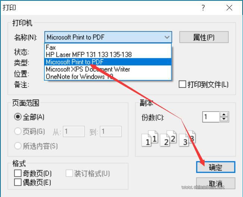Click the copies count input field
243x197 pixels.
pos(211,117)
